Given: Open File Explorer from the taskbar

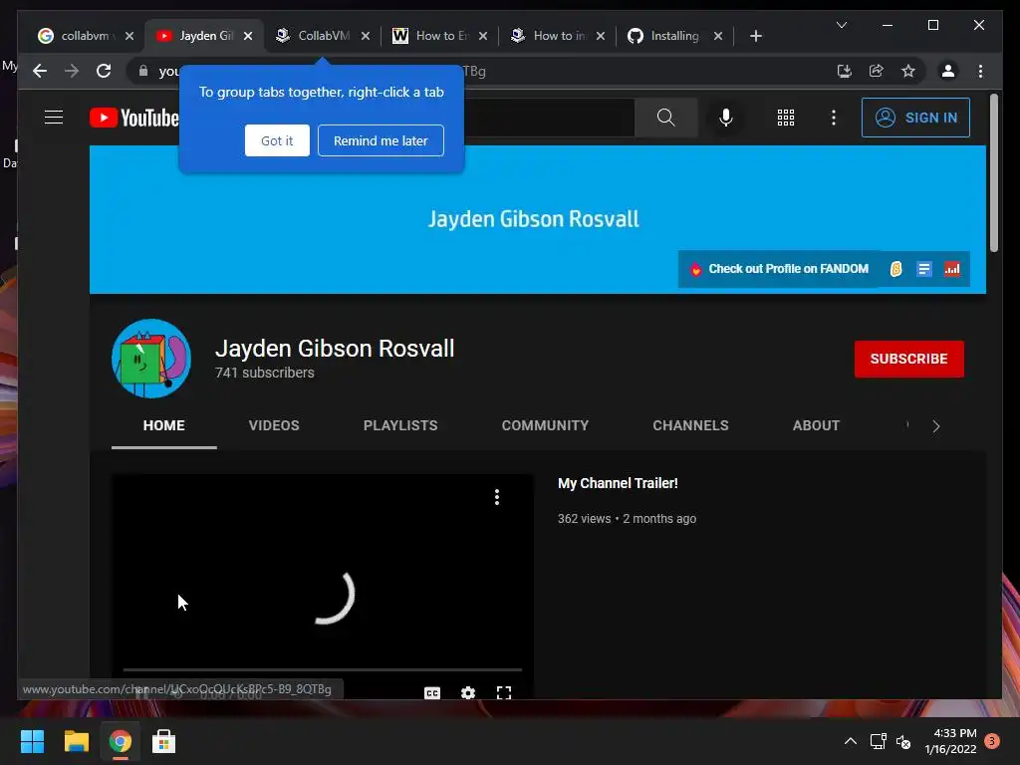Looking at the screenshot, I should (x=76, y=741).
